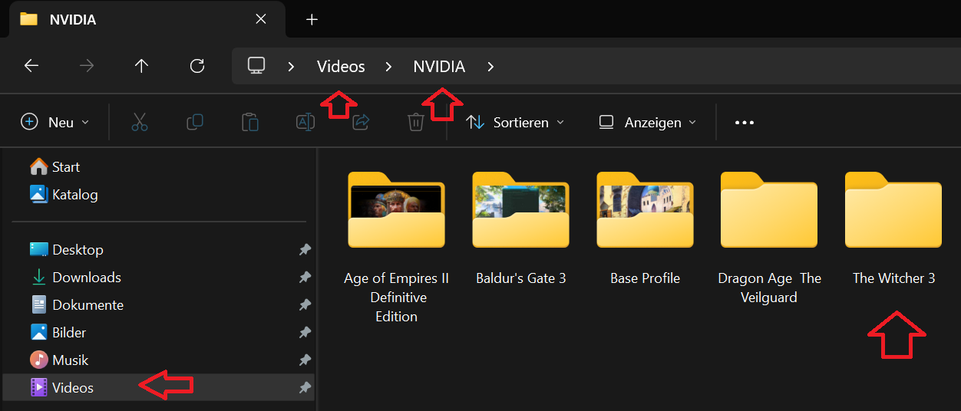Select the Age of Empires II folder icon

(x=396, y=209)
